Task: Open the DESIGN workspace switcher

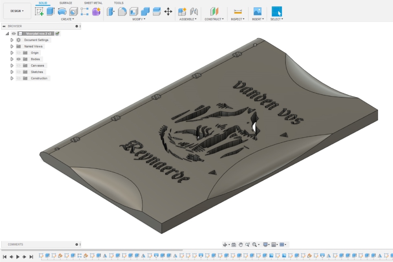Action: tap(17, 10)
